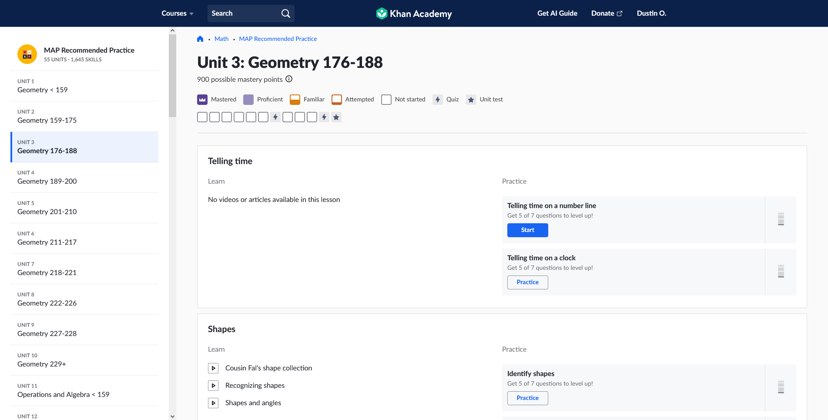Screen dimensions: 828x420
Task: Click the Not started legend box
Action: click(386, 100)
